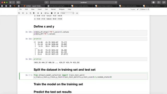
Task: Restart the kernel circular arrow icon
Action: point(55,13)
